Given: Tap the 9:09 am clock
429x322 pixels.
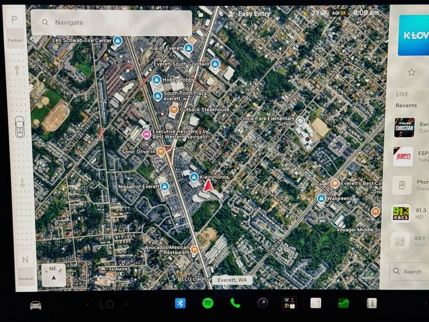Looking at the screenshot, I should (x=366, y=13).
